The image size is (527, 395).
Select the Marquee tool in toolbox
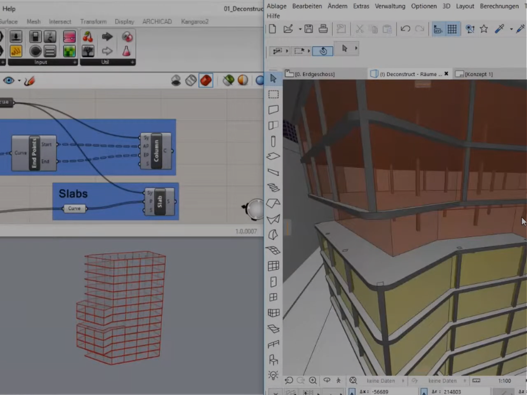[273, 94]
